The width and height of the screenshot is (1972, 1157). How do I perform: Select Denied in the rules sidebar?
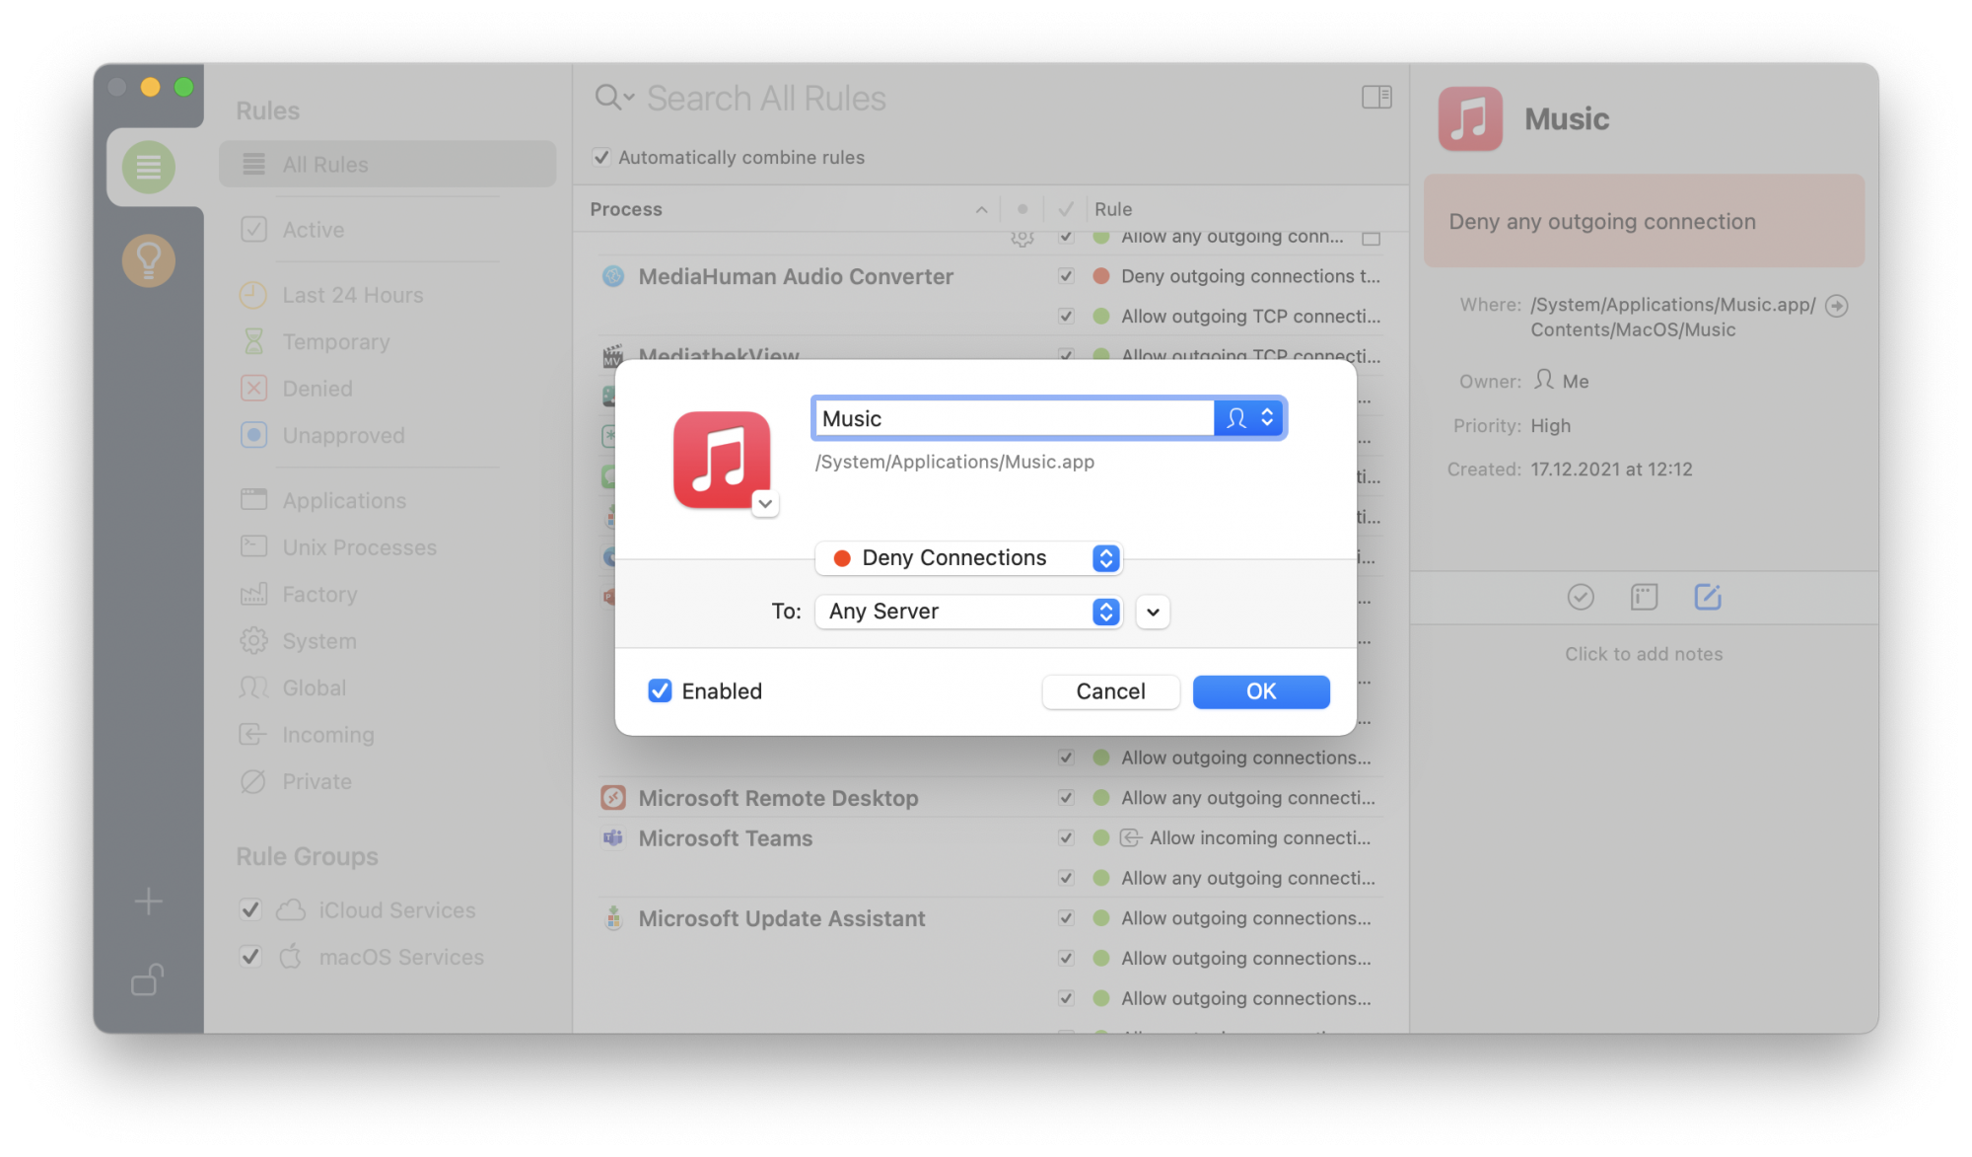[317, 389]
